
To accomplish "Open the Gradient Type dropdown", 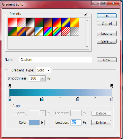I will 43,70.
